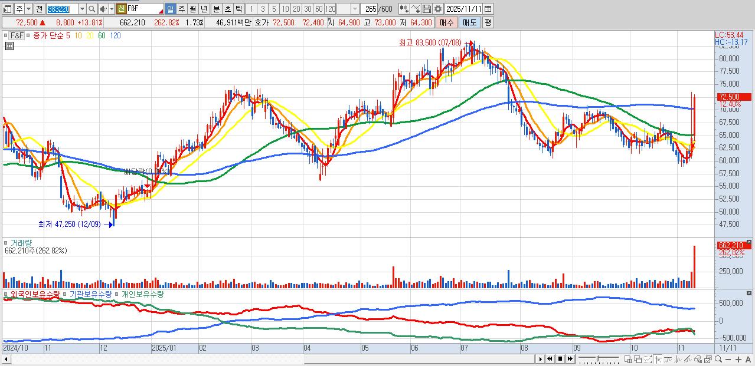Click the 신 badge before F&F name

[x=121, y=9]
